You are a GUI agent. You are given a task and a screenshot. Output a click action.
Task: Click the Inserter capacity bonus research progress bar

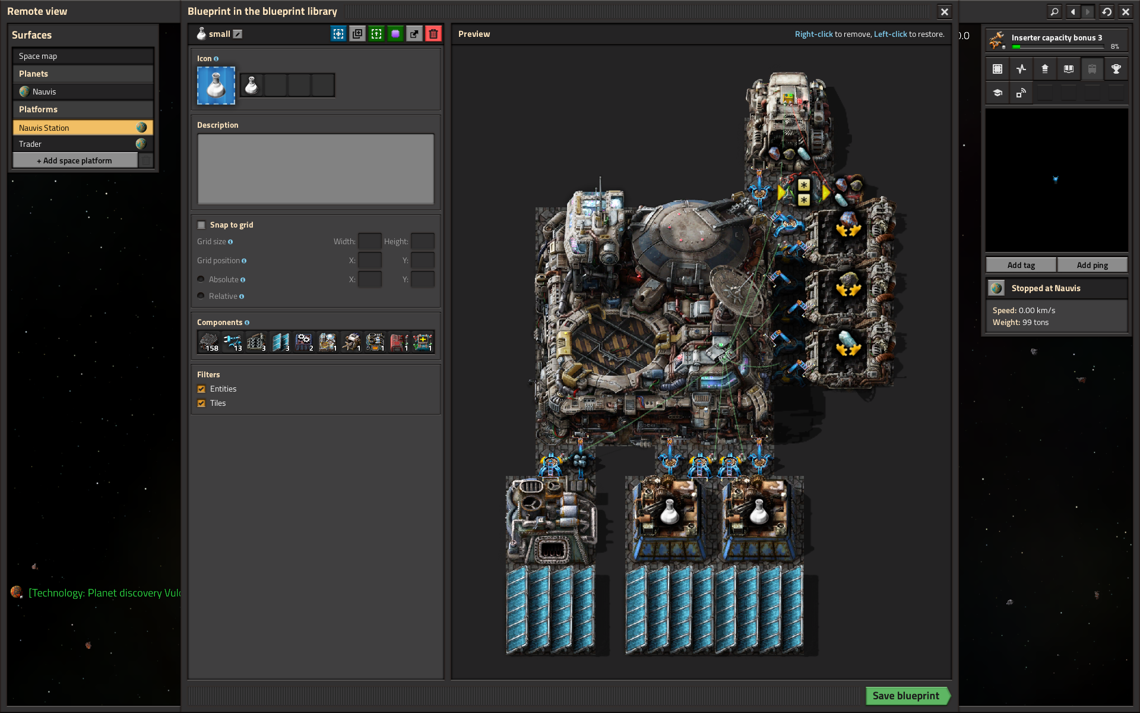click(x=1057, y=46)
